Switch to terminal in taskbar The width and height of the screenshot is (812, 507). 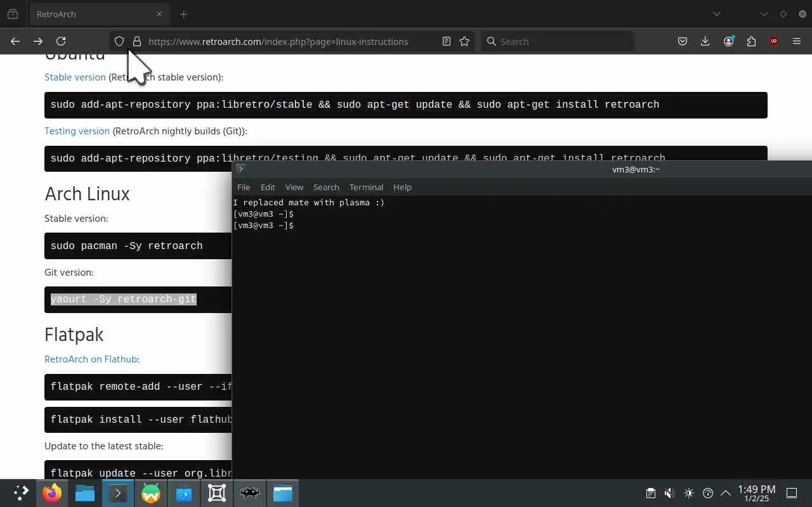(x=118, y=493)
